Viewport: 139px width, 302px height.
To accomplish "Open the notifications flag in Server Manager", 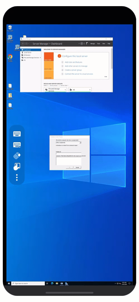I will tap(87, 44).
